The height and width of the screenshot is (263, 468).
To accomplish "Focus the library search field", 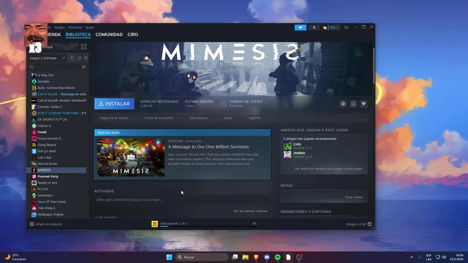I will coord(54,67).
